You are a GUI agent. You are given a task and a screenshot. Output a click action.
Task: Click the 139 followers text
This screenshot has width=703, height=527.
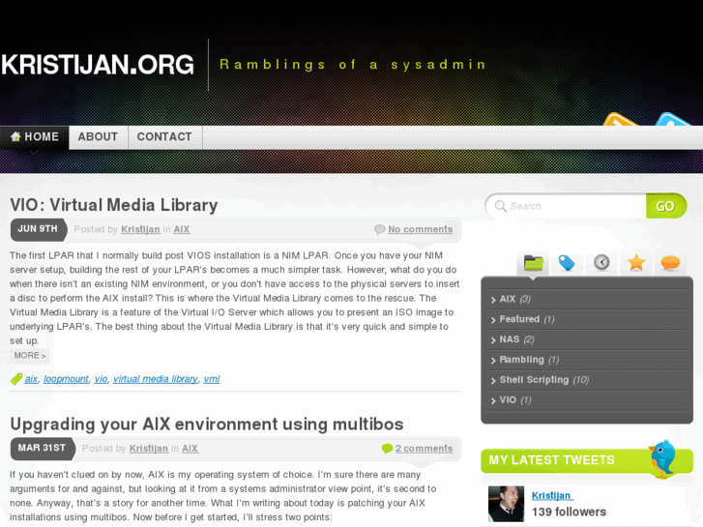[569, 512]
